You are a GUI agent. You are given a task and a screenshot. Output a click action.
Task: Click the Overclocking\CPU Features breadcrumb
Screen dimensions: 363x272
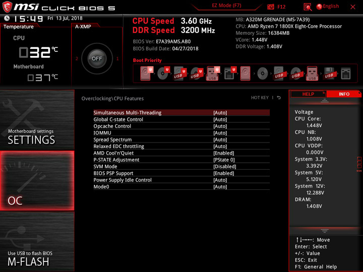112,99
